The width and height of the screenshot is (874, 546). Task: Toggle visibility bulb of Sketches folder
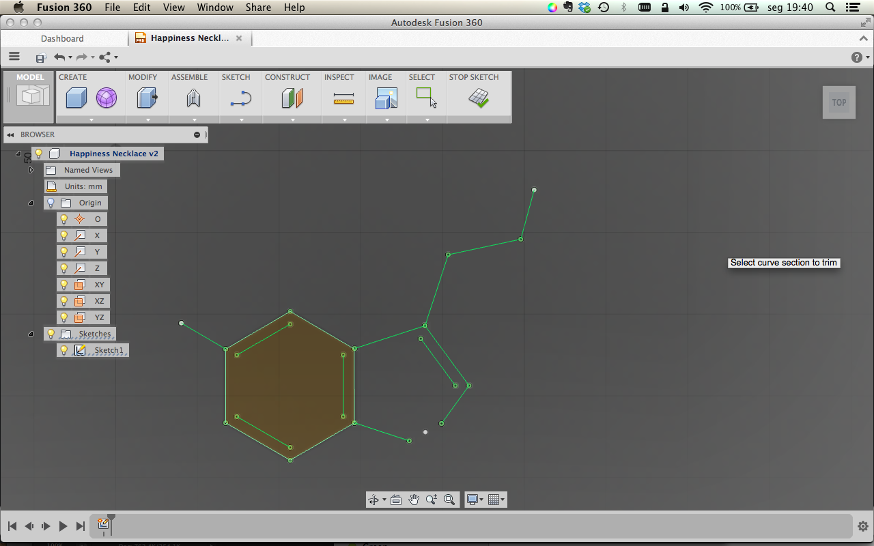point(51,334)
